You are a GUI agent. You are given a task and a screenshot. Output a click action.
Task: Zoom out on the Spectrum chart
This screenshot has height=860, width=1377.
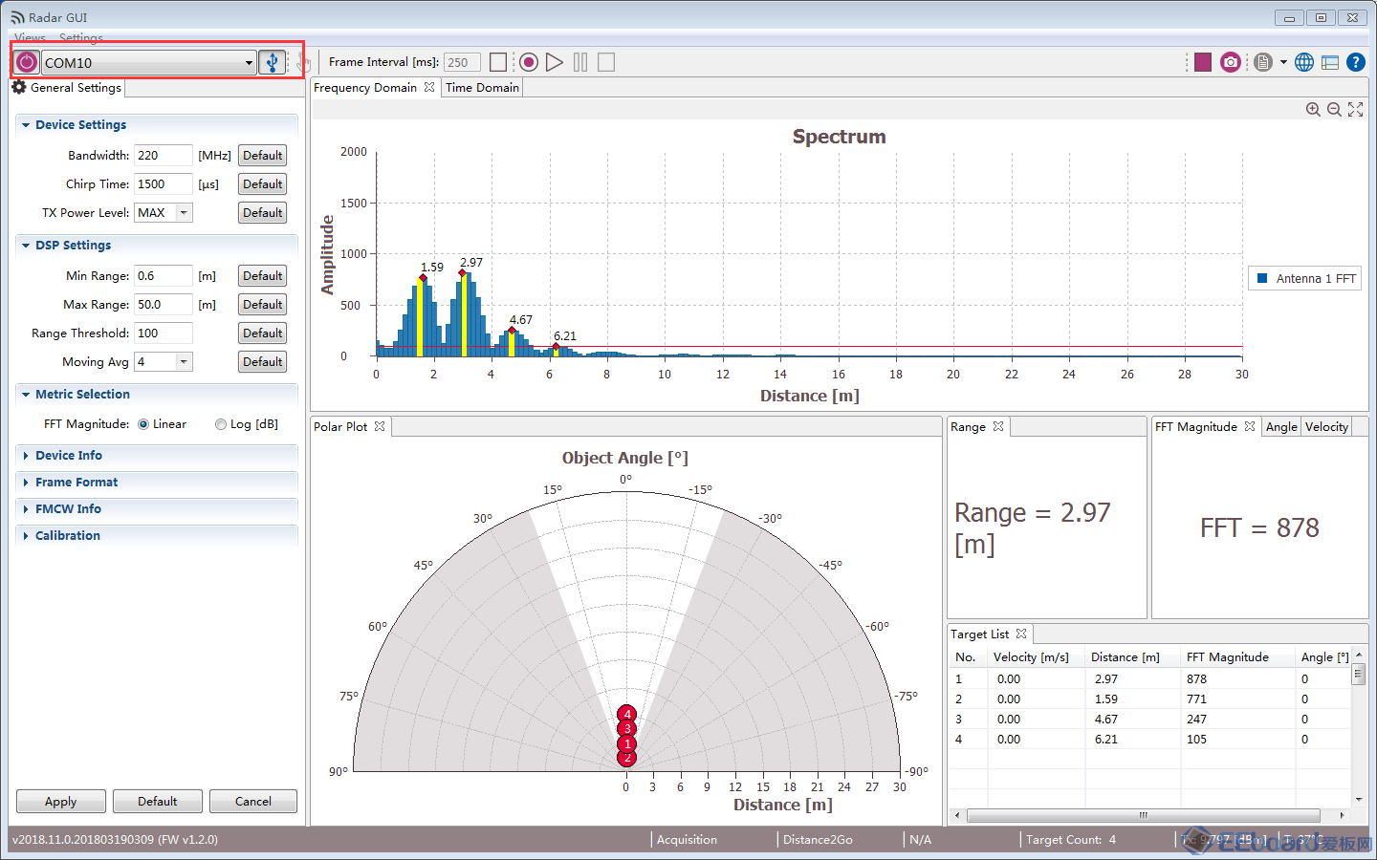[x=1334, y=110]
